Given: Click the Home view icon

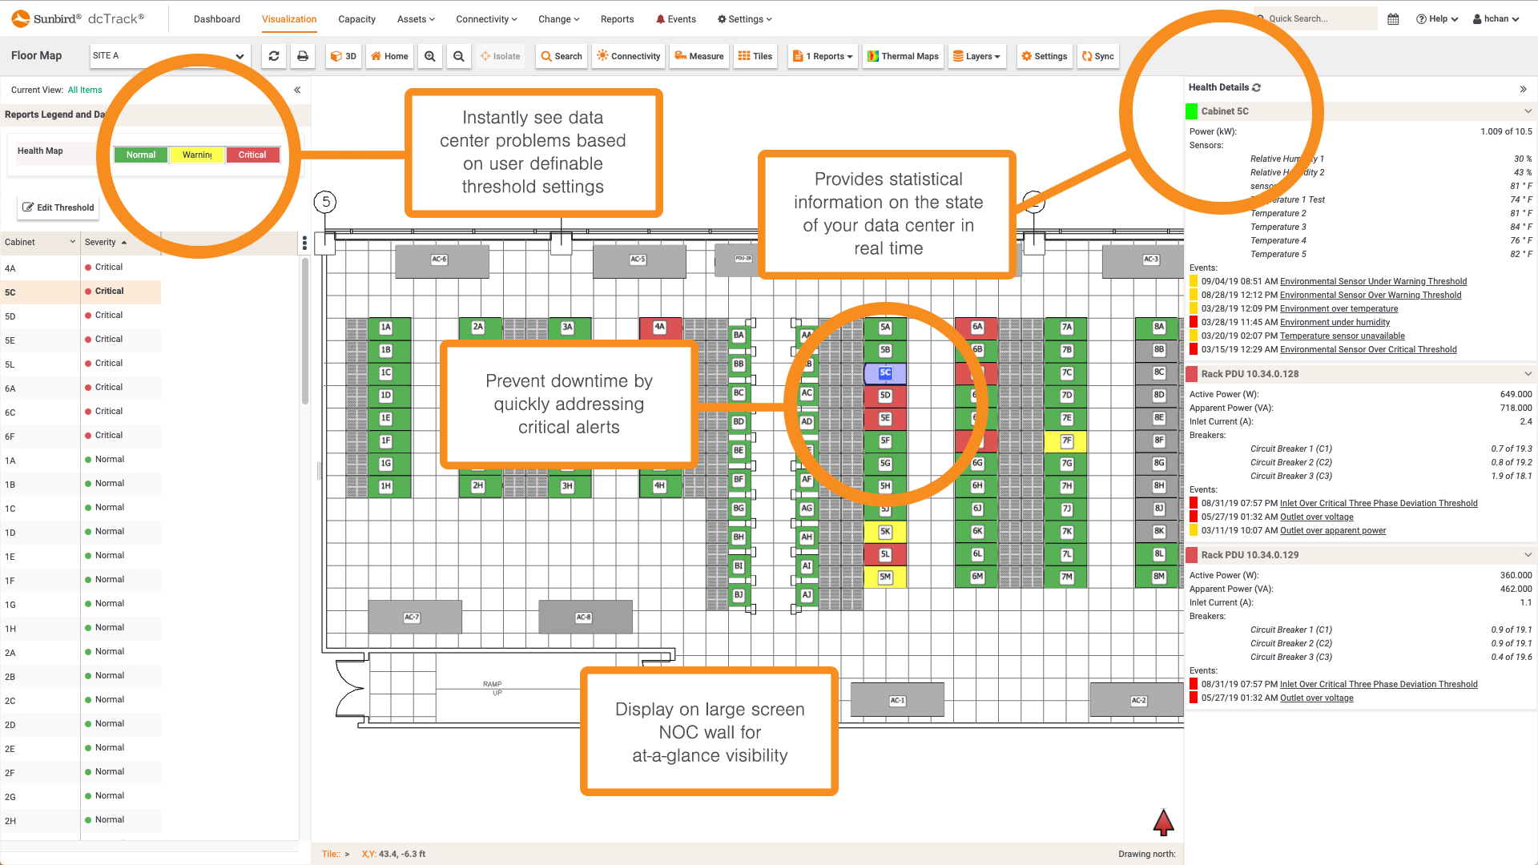Looking at the screenshot, I should click(389, 56).
